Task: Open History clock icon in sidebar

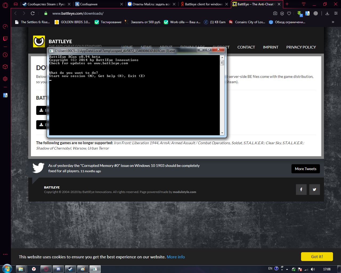Action: (x=5, y=55)
